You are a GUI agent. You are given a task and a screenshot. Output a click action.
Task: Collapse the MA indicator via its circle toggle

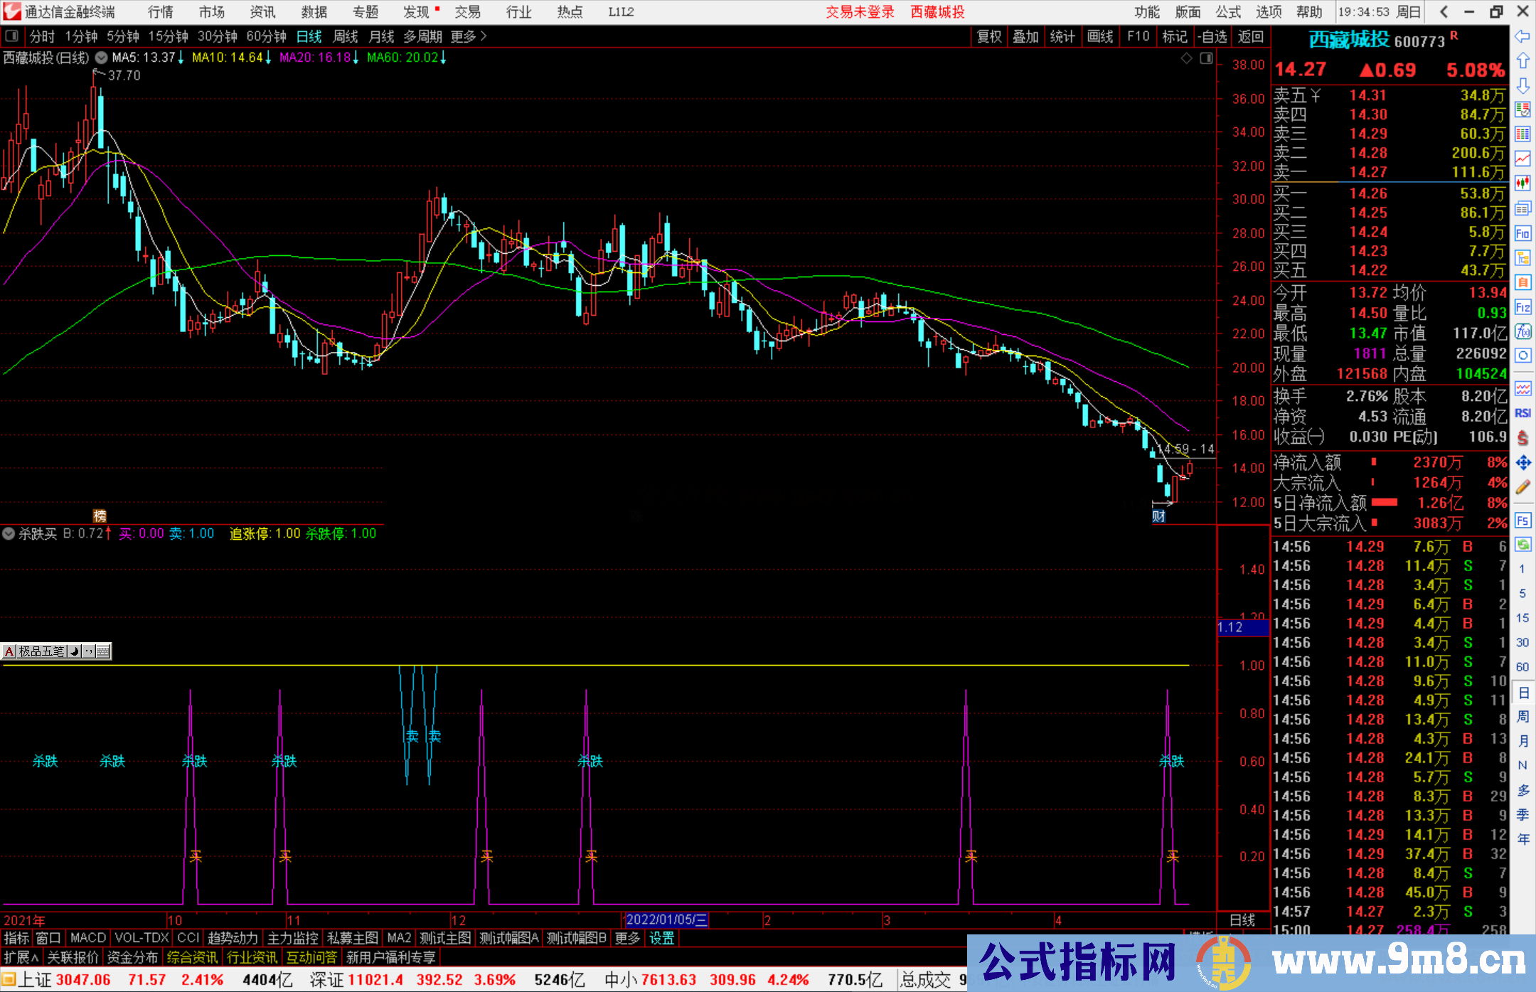[x=101, y=58]
